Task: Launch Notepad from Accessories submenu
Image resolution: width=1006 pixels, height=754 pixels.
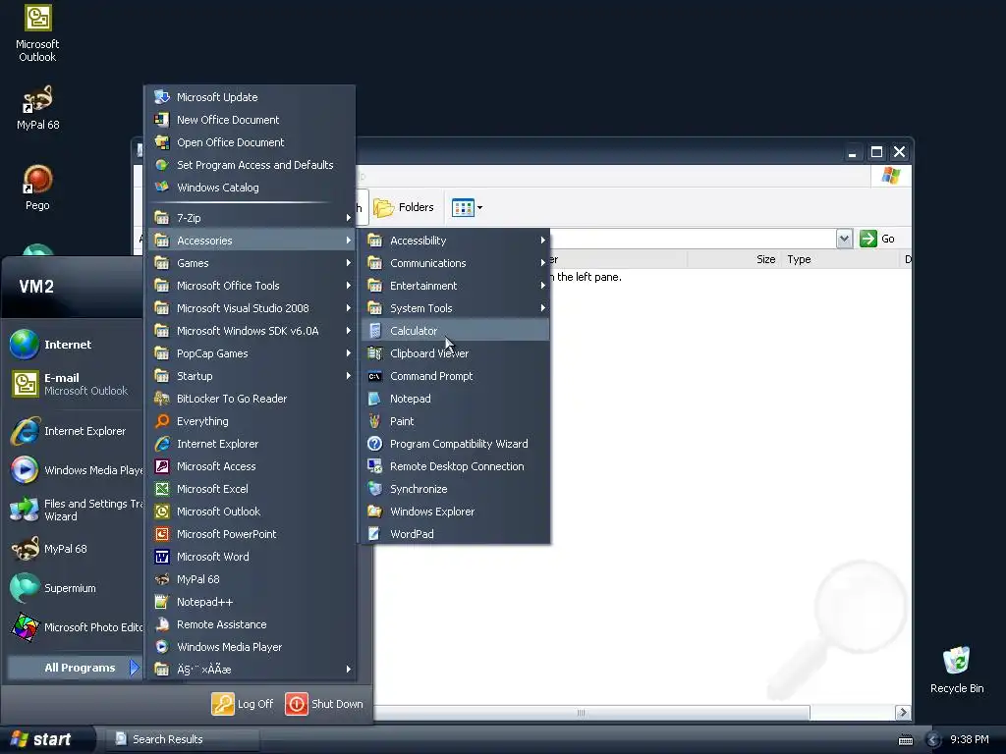Action: (x=455, y=399)
